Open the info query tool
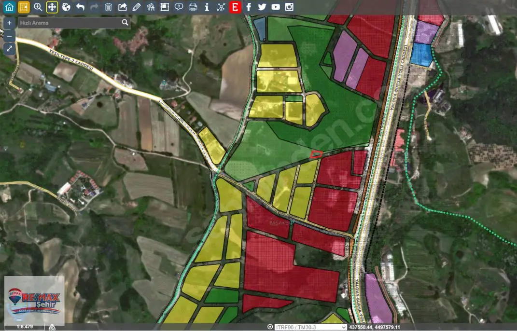 (x=207, y=7)
